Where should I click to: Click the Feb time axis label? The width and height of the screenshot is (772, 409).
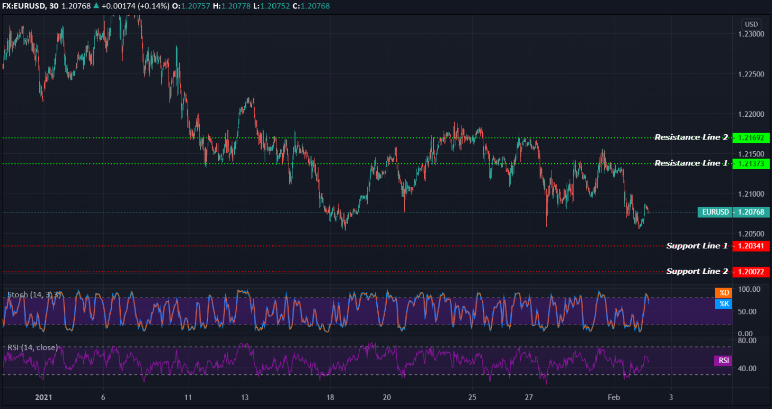tap(613, 397)
